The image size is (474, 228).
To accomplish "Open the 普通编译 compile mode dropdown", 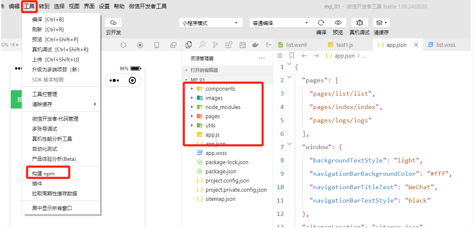I will coord(281,23).
